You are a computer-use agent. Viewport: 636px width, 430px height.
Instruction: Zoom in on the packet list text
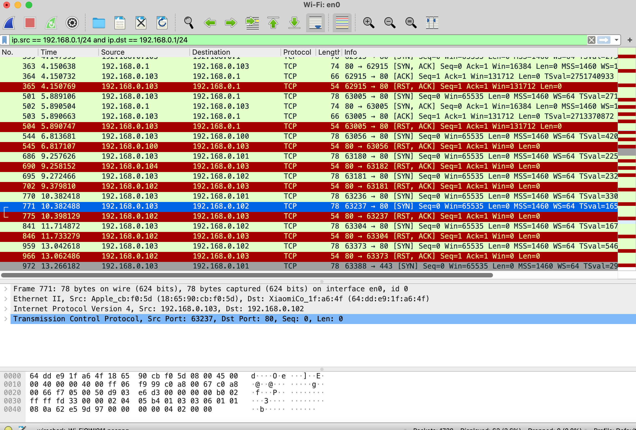(x=369, y=23)
